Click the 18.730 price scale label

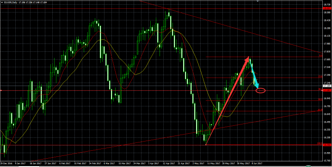pos(327,5)
